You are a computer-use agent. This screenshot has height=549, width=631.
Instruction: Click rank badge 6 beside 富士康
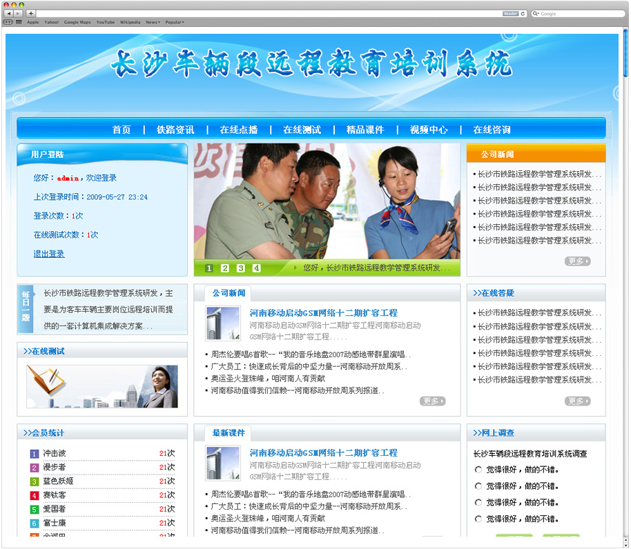click(35, 523)
